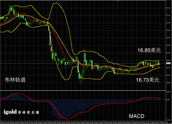Select the 16.85美元 resistance label

(149, 50)
